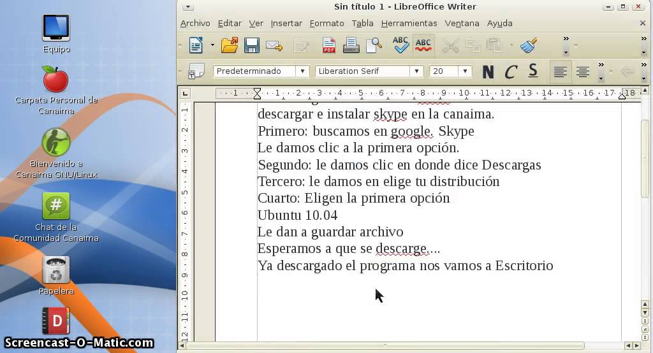
Task: Open the Insertar menu
Action: coord(286,24)
